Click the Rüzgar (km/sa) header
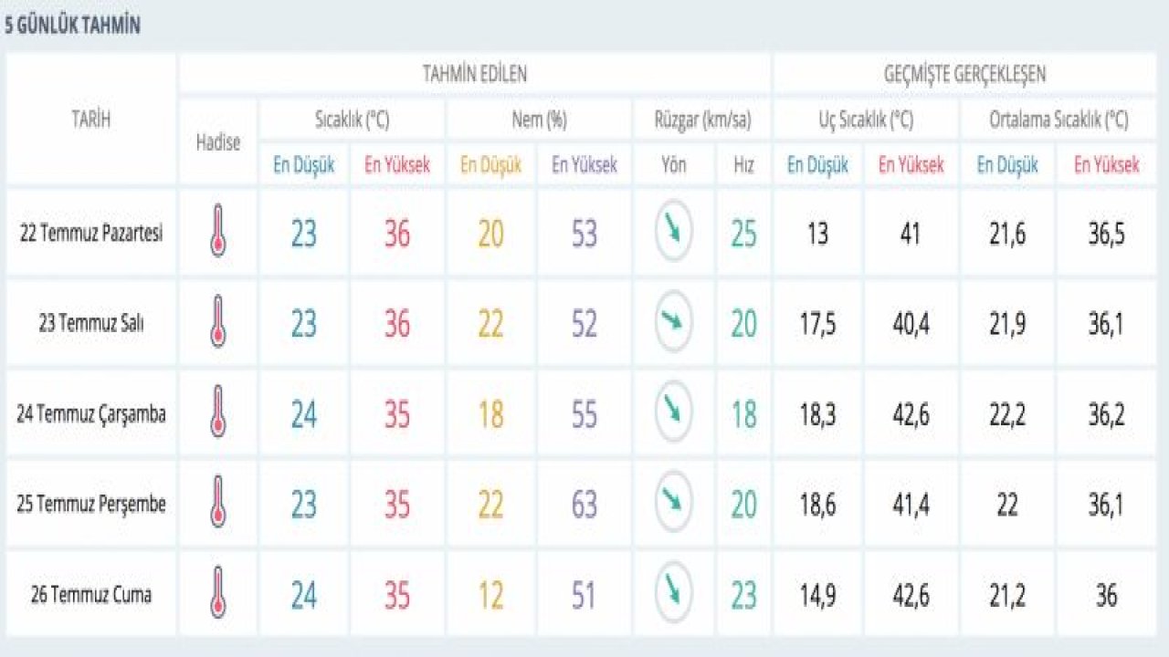This screenshot has height=657, width=1169. (702, 120)
